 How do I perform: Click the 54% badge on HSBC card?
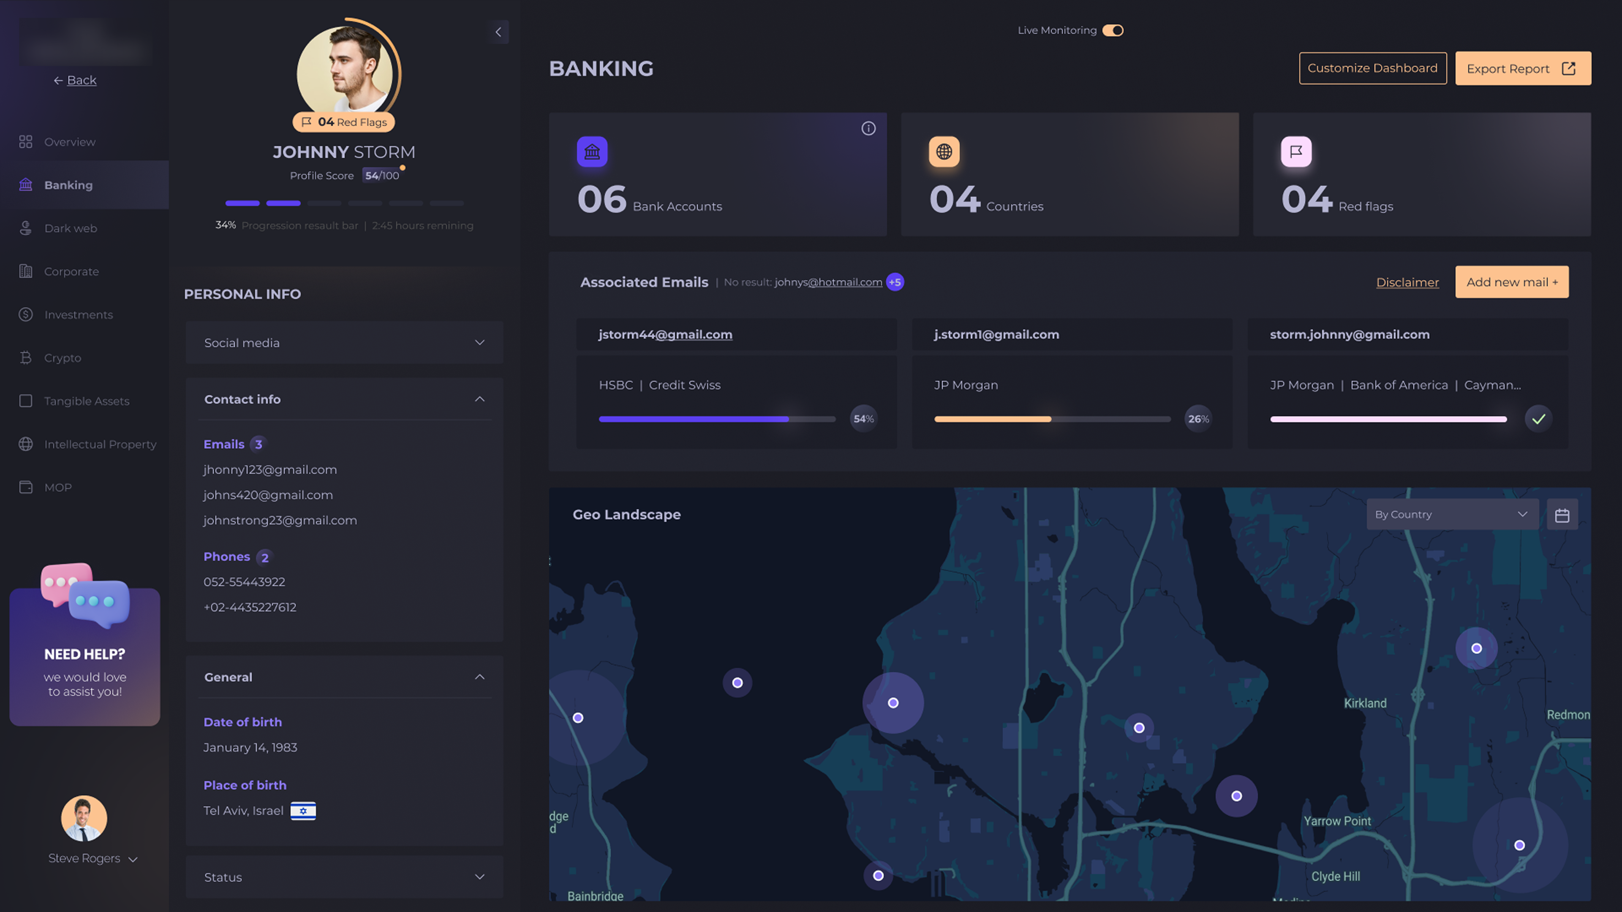pos(863,418)
